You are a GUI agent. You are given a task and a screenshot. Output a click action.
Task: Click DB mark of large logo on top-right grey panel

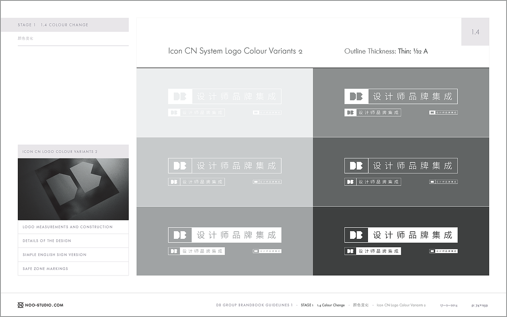pyautogui.click(x=356, y=96)
